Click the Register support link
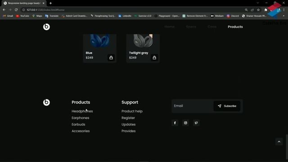288x162 pixels. [x=128, y=118]
